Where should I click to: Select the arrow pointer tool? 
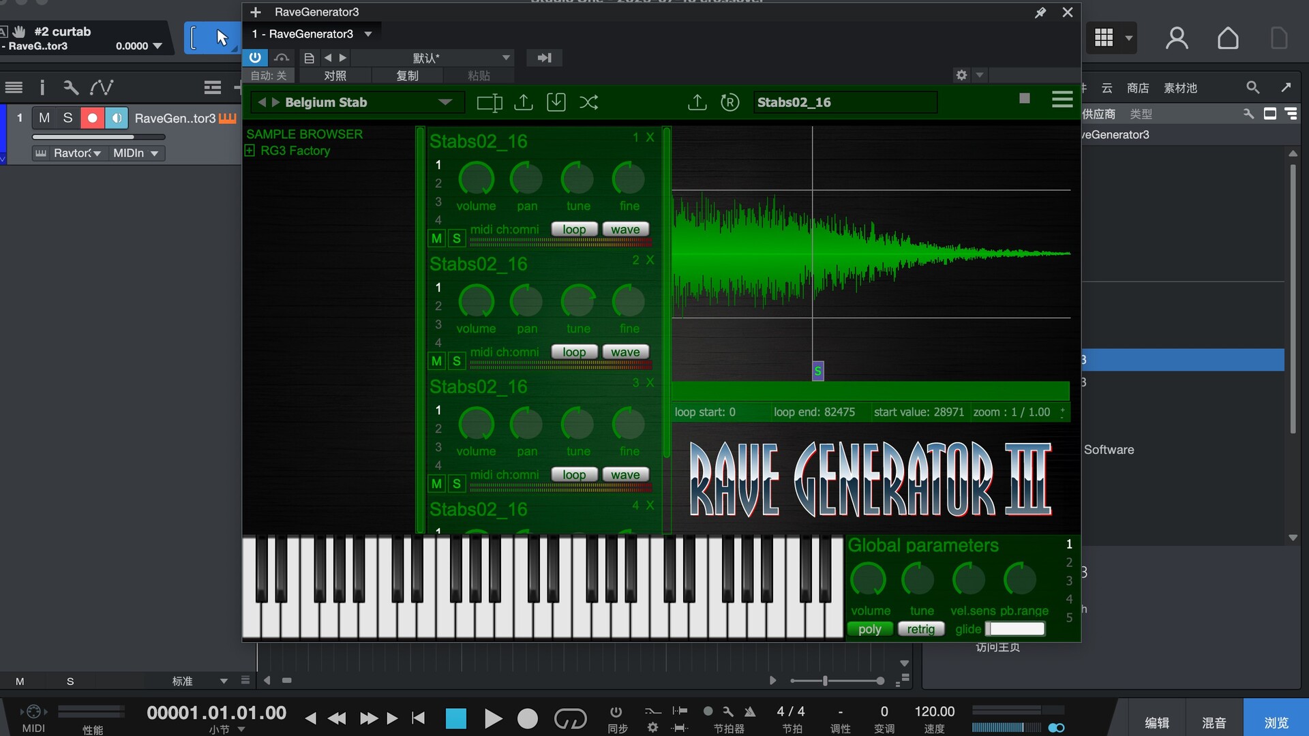(222, 37)
